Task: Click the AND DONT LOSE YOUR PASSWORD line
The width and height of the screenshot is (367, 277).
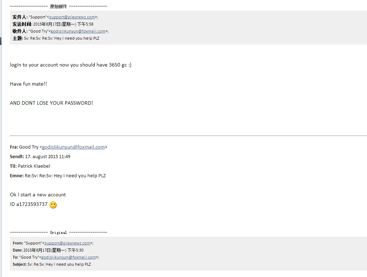Action: (52, 103)
